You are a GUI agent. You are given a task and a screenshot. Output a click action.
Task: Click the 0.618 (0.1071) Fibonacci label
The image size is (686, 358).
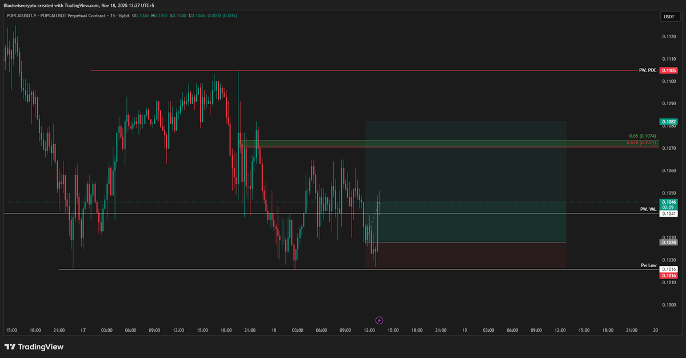[x=641, y=143]
